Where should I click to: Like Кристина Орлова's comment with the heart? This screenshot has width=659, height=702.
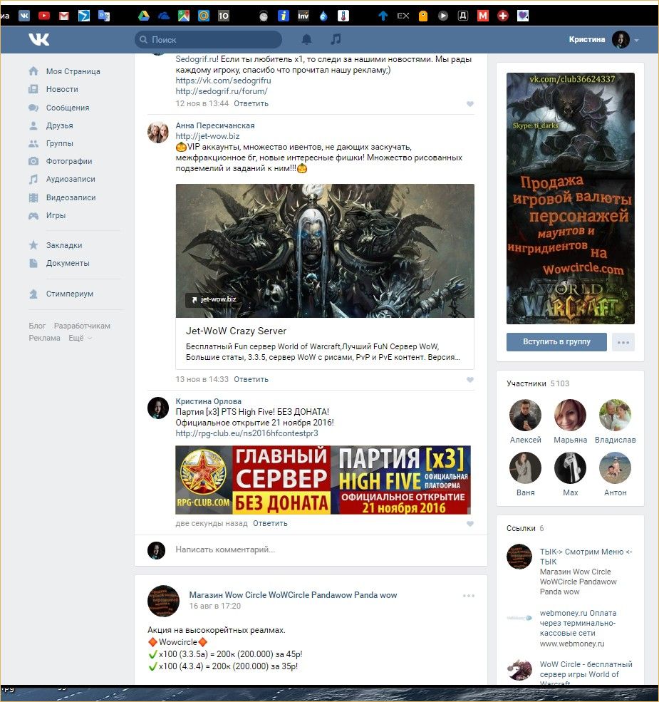[470, 523]
